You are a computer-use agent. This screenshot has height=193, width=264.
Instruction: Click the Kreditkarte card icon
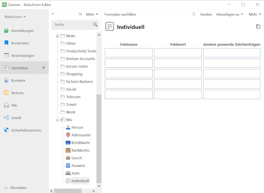[68, 143]
